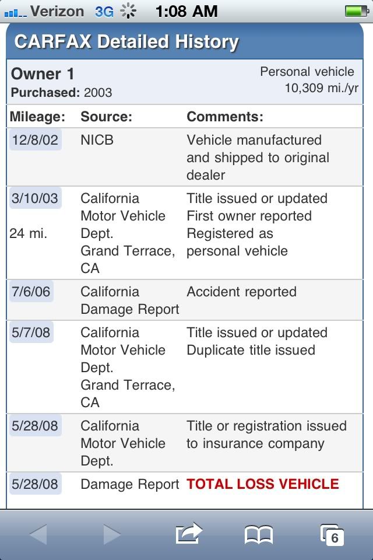This screenshot has height=560, width=373.
Task: Tap the Safari forward arrow
Action: click(112, 534)
